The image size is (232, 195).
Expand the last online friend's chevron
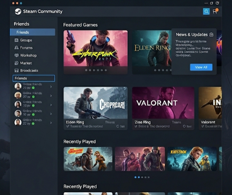[x=51, y=123]
